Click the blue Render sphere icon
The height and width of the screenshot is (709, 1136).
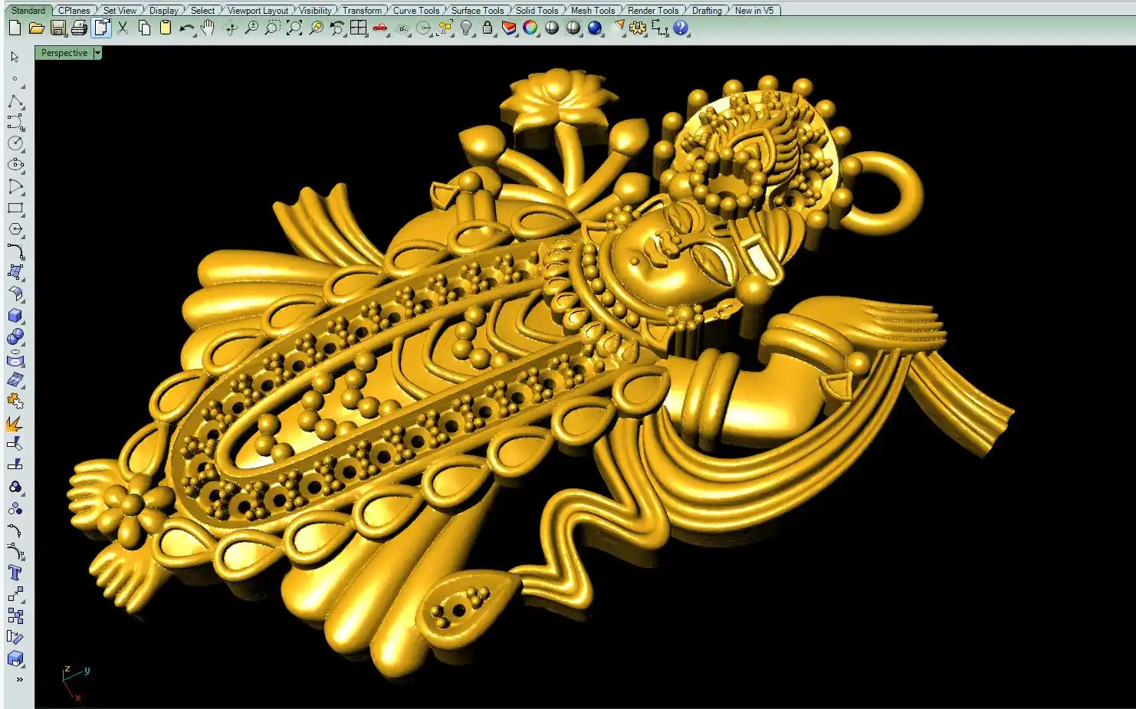(x=594, y=28)
